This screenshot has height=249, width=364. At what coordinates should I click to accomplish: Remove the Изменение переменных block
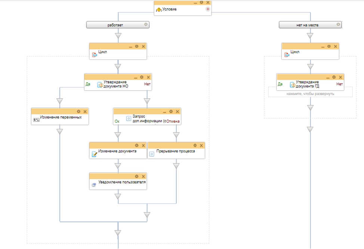coord(85,111)
